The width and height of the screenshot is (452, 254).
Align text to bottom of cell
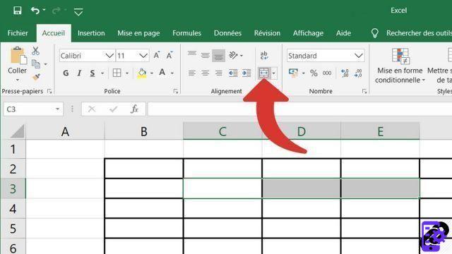(x=218, y=56)
